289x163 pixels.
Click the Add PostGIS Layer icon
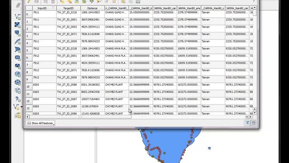click(x=18, y=33)
